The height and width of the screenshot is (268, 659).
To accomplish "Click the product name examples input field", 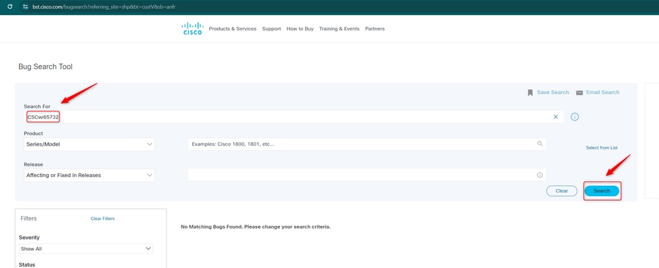I will (367, 144).
